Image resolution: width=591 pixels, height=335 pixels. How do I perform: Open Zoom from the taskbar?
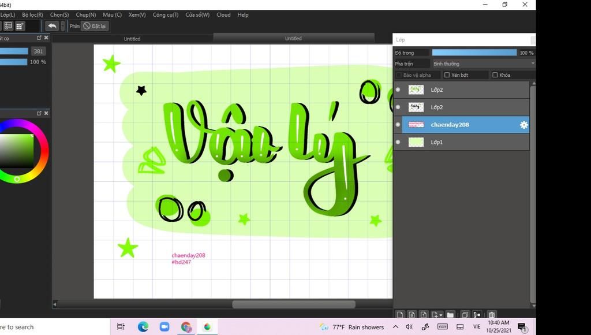tap(164, 327)
